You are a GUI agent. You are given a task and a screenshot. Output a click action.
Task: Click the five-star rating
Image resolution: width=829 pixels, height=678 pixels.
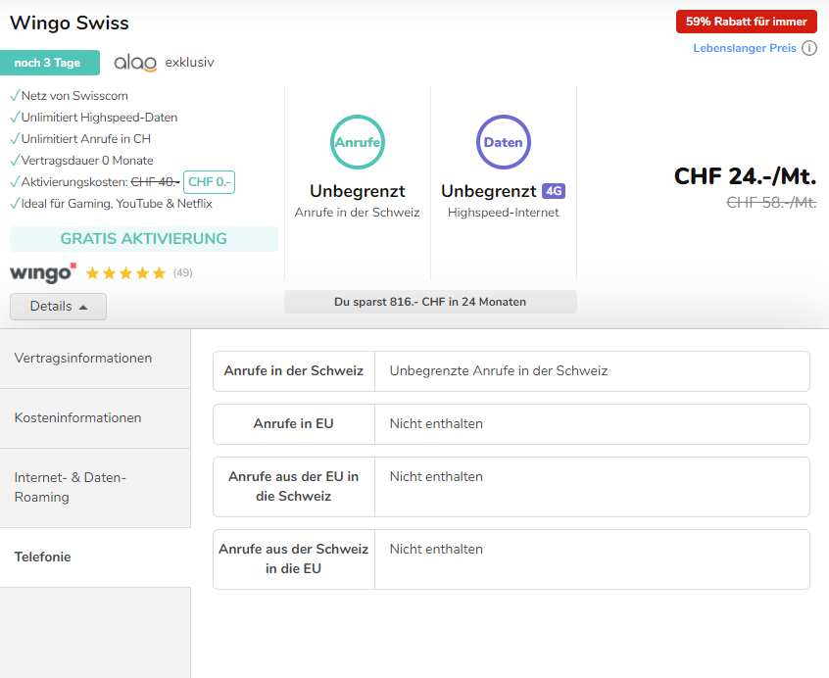(125, 273)
